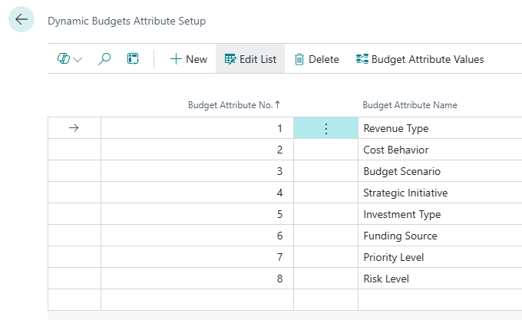
Task: Sort by Budget Attribute No. column header
Action: pyautogui.click(x=234, y=105)
